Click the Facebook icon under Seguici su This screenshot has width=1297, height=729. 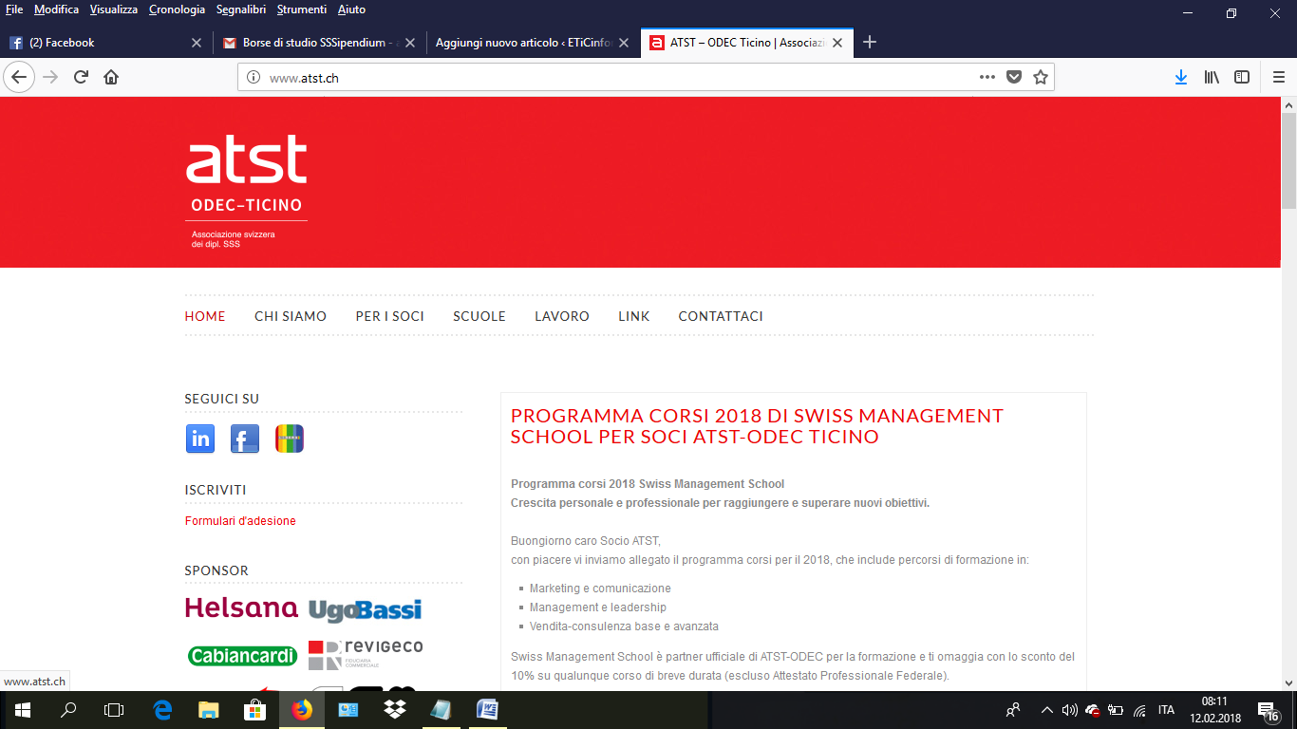tap(245, 439)
